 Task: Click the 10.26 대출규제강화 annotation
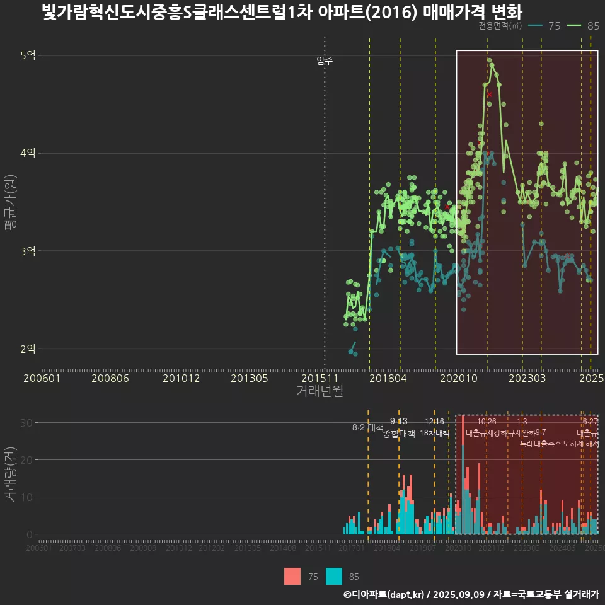[487, 427]
